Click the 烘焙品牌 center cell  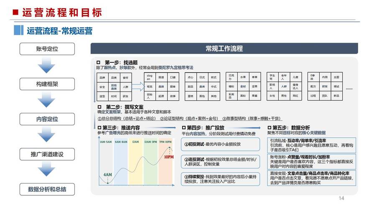(114, 87)
